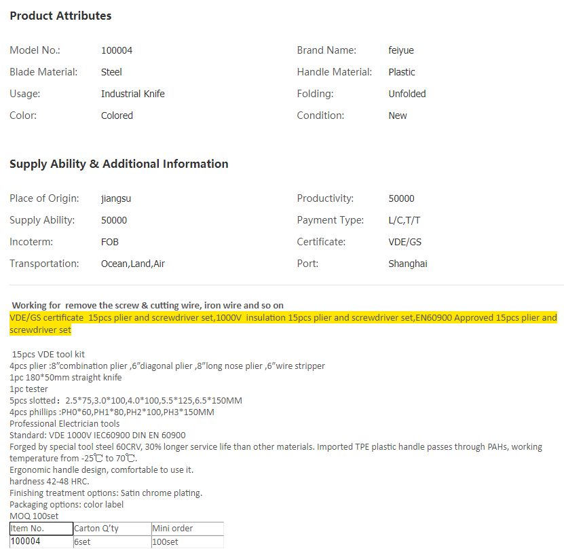Click the Carton Q'ty table header cell

click(x=112, y=529)
